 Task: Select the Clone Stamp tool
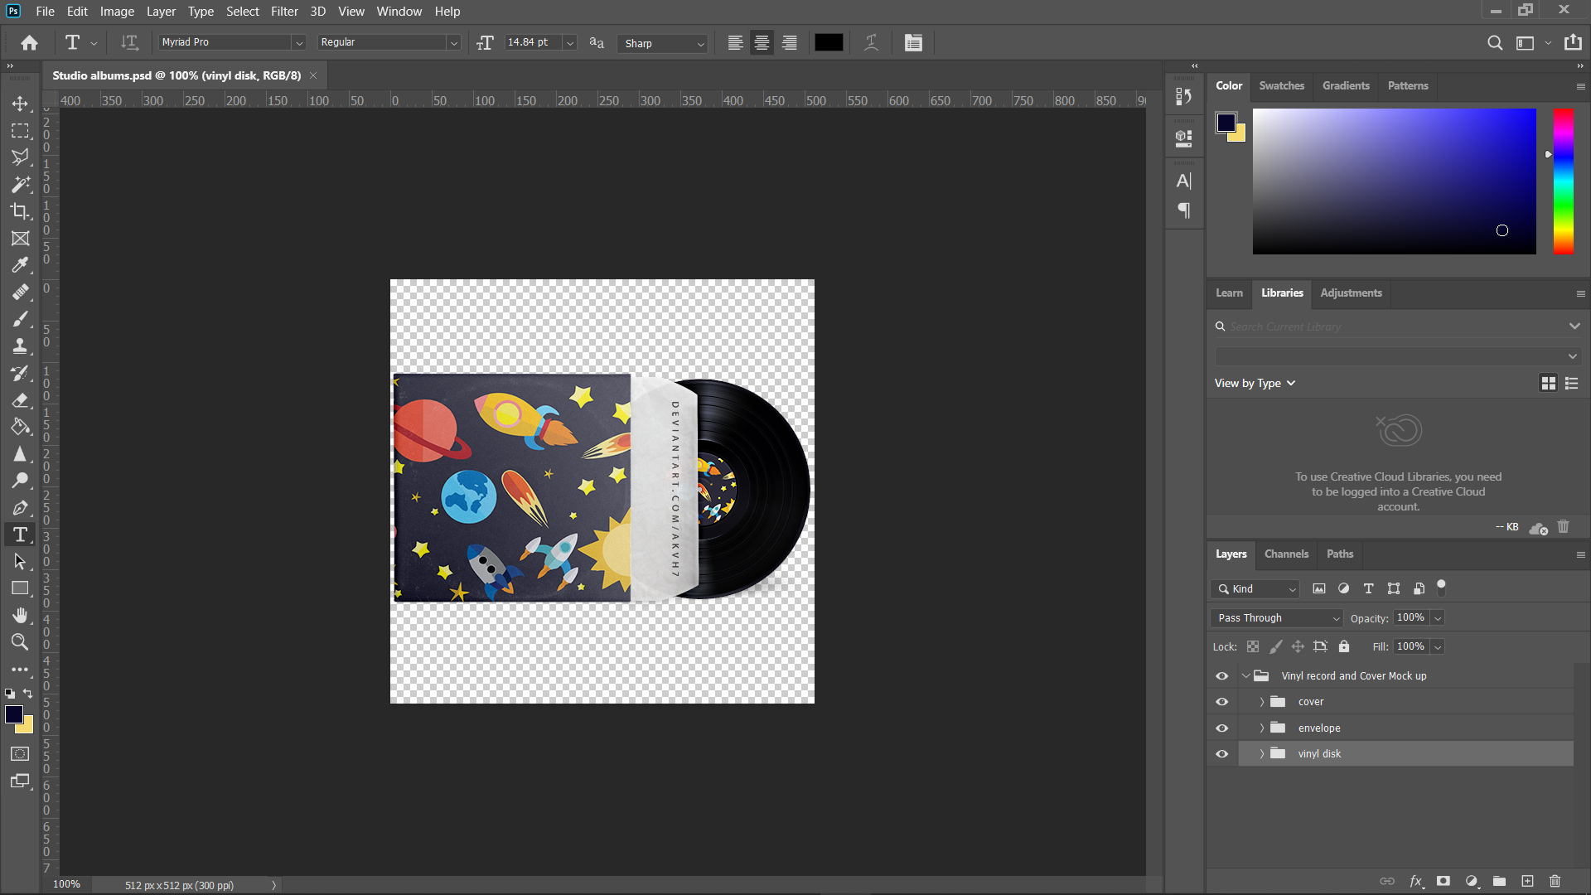(x=20, y=346)
